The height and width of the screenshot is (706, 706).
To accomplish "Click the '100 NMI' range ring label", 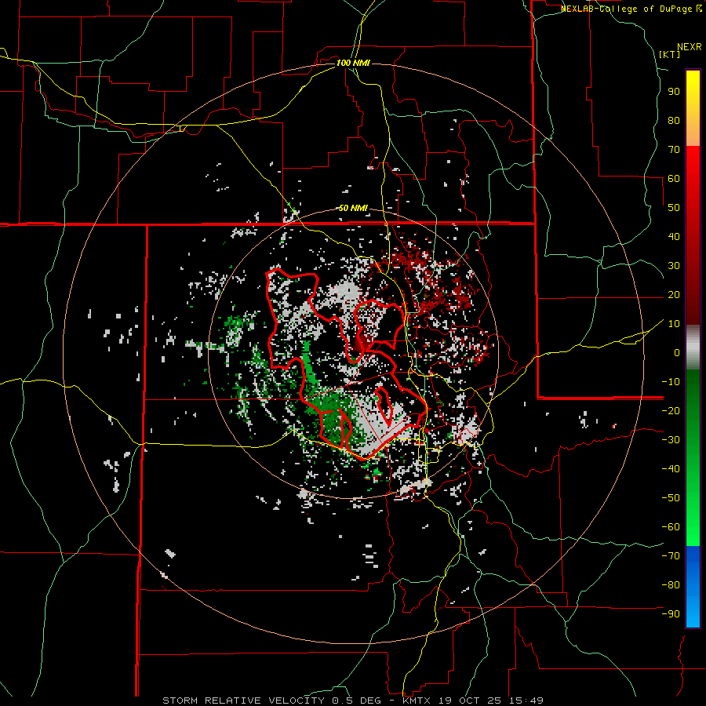I will [x=353, y=63].
